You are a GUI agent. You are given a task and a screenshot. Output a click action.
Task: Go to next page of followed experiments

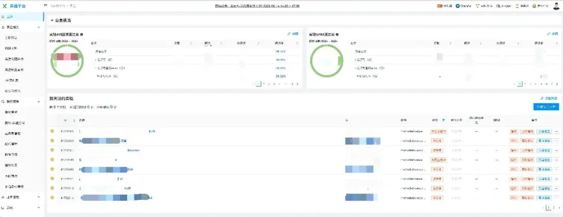[x=559, y=208]
